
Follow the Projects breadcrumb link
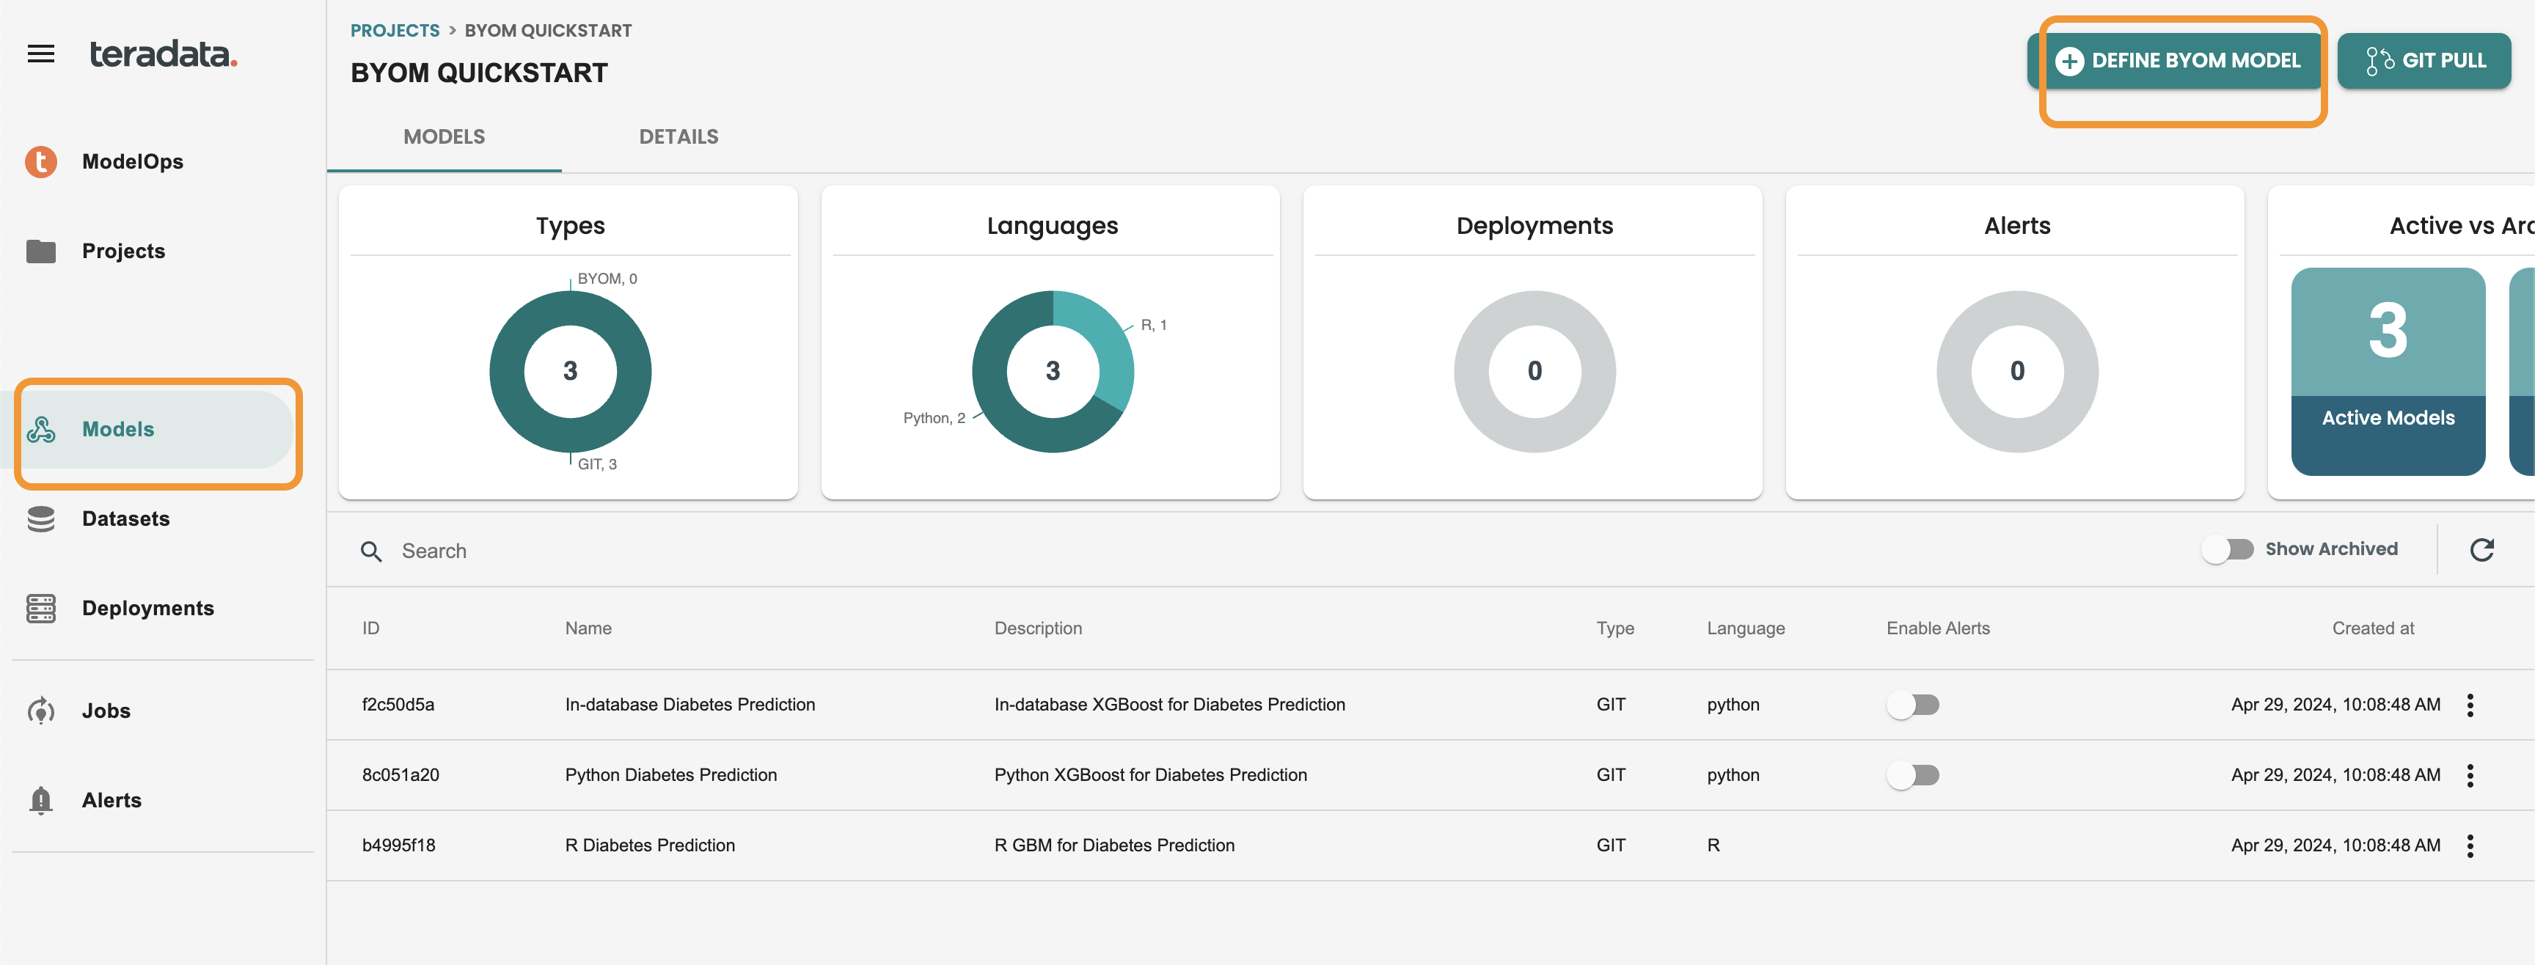click(x=395, y=31)
